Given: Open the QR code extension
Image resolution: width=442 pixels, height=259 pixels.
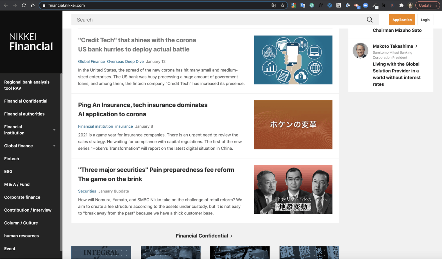Looking at the screenshot, I should point(339,5).
